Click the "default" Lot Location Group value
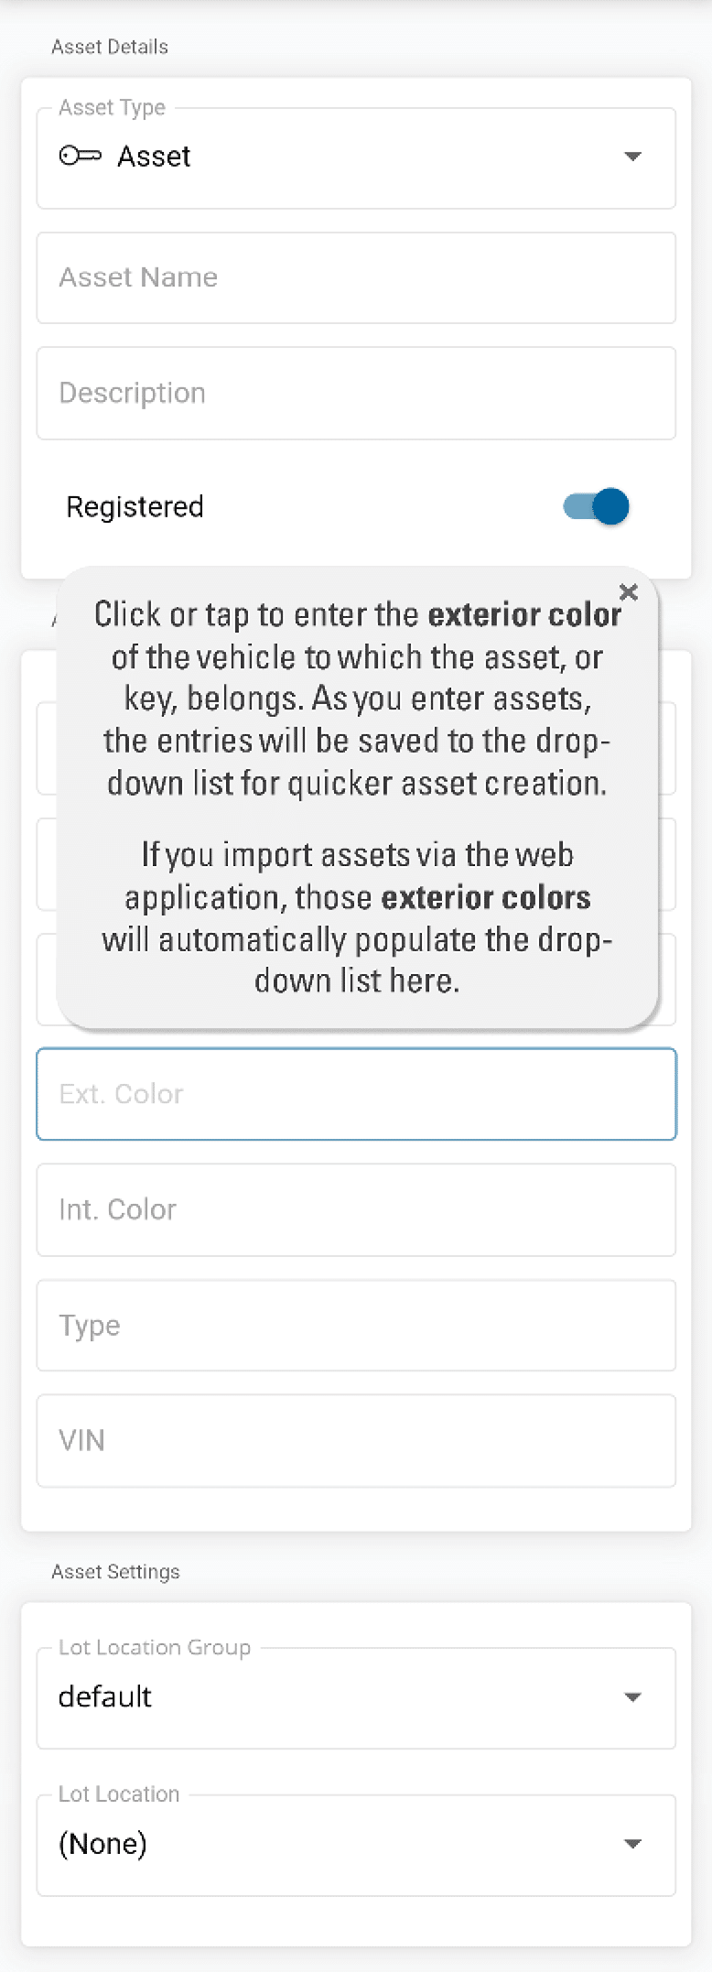 (105, 1697)
